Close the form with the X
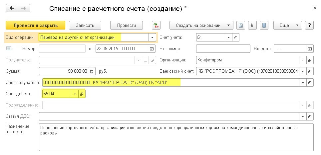The image size is (321, 155). click(315, 8)
